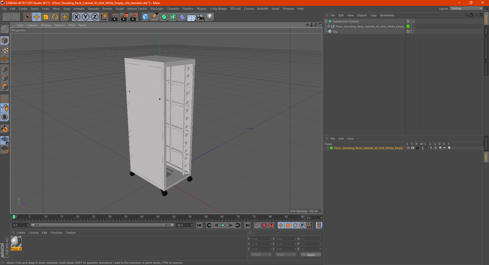This screenshot has height=265, width=489.
Task: Activate the Move tool in the toolbar
Action: (37, 17)
